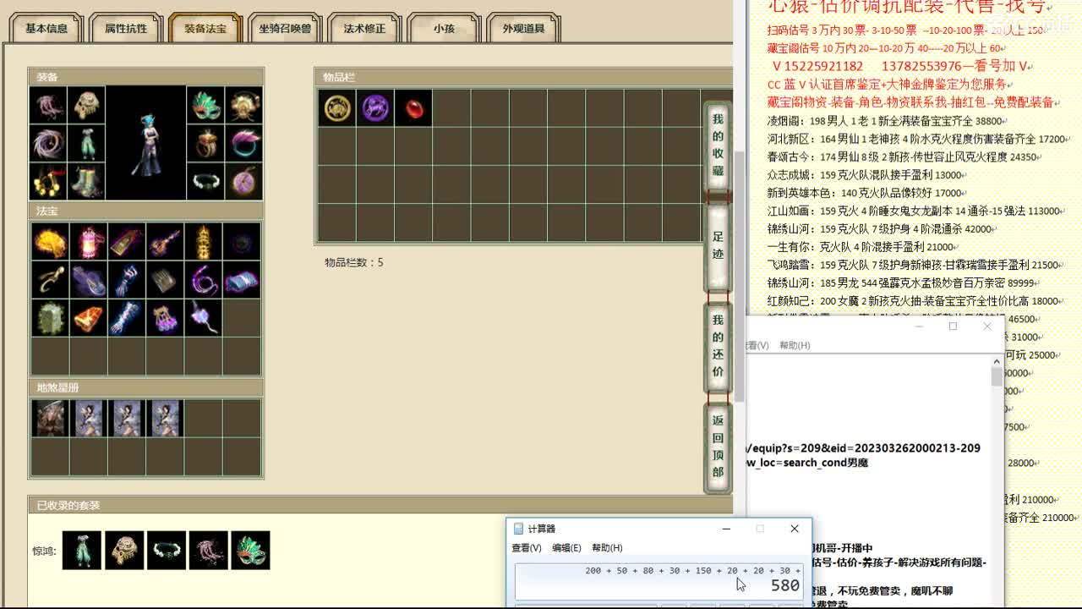Select the golden armor in 装备 panel
1082x609 pixels.
[x=85, y=106]
